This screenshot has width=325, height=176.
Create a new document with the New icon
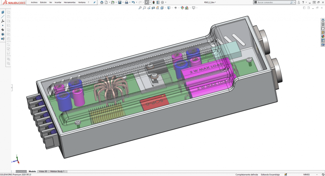point(106,3)
